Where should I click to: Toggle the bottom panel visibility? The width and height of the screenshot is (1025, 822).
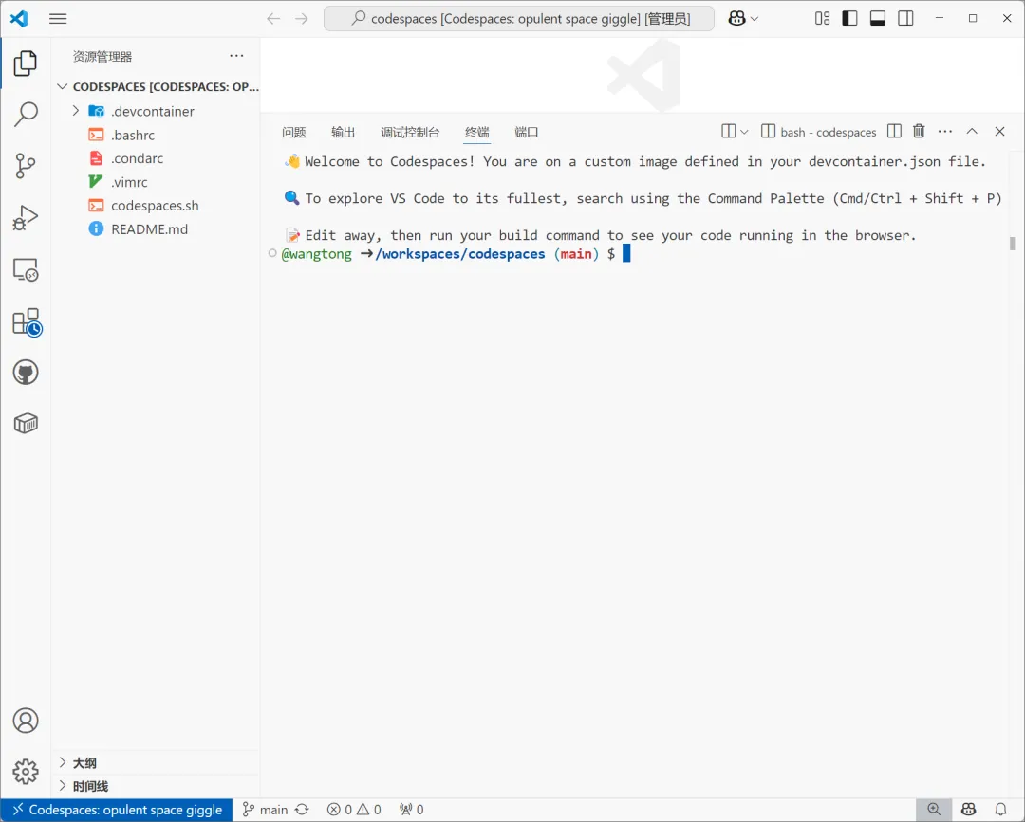point(878,18)
